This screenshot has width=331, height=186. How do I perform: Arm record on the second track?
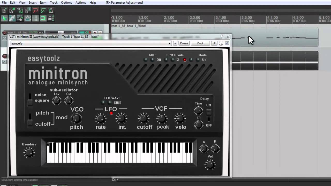point(4,56)
